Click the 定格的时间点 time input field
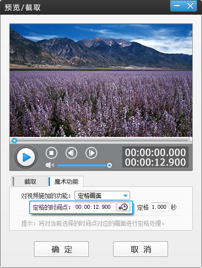202x268 pixels. [95, 207]
